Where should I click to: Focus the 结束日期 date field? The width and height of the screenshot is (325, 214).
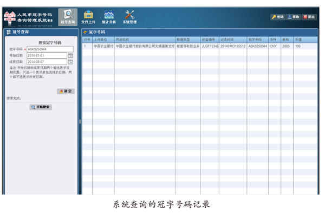(47, 62)
